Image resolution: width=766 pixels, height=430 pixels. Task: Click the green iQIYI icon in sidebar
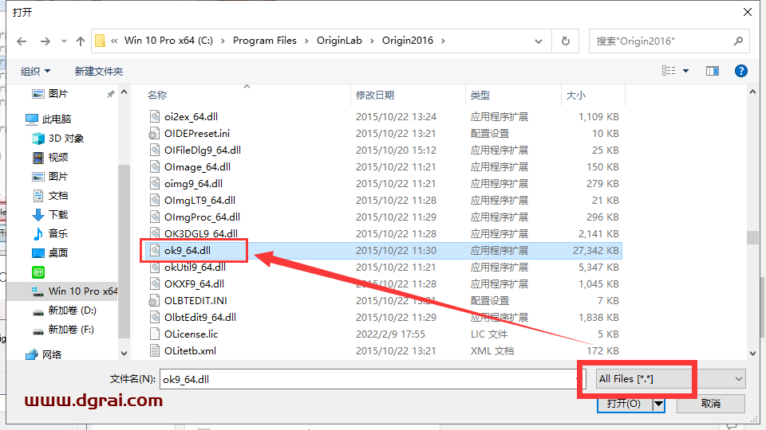coord(38,272)
